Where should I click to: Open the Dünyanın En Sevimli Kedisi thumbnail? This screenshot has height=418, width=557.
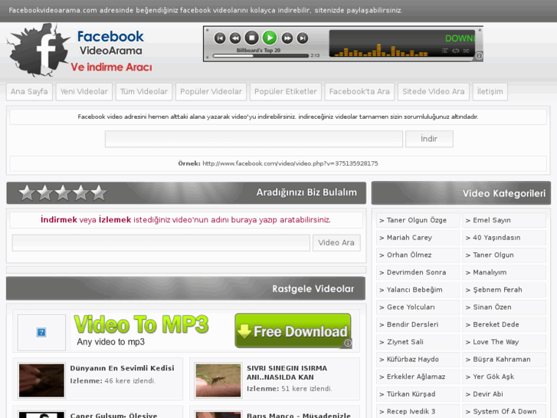[41, 380]
